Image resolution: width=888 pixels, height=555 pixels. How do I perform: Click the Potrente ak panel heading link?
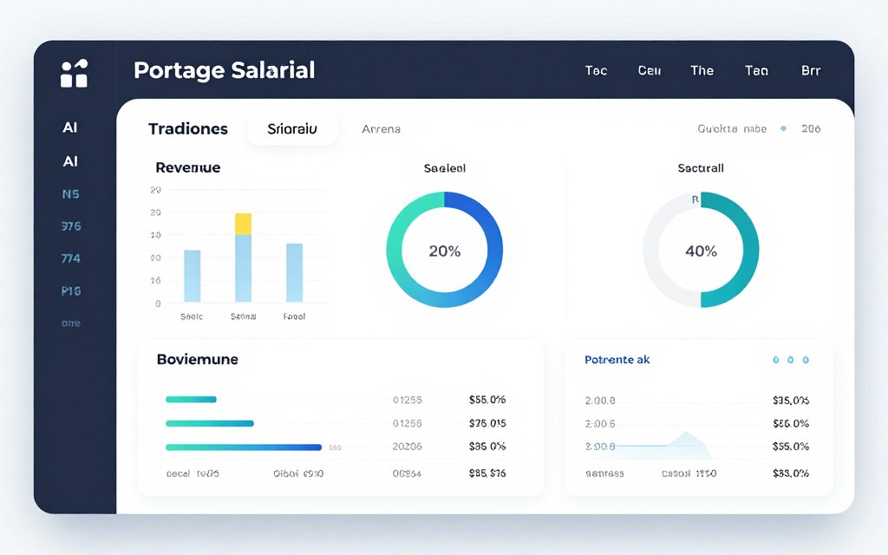[x=616, y=359]
